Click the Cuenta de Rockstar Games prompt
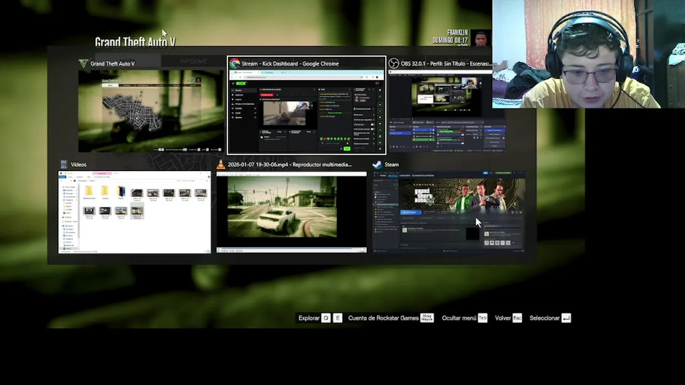Viewport: 685px width, 385px height. (x=391, y=318)
